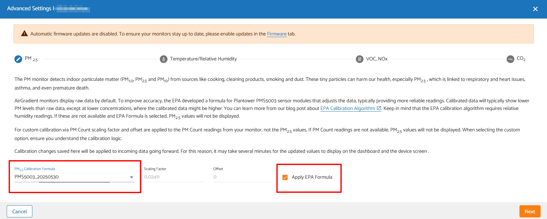Click the Scaling Factor input field
This screenshot has width=547, height=219.
[x=174, y=177]
